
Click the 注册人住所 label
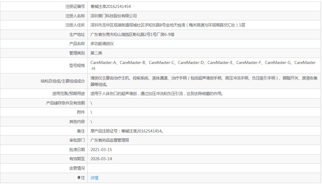75,25
